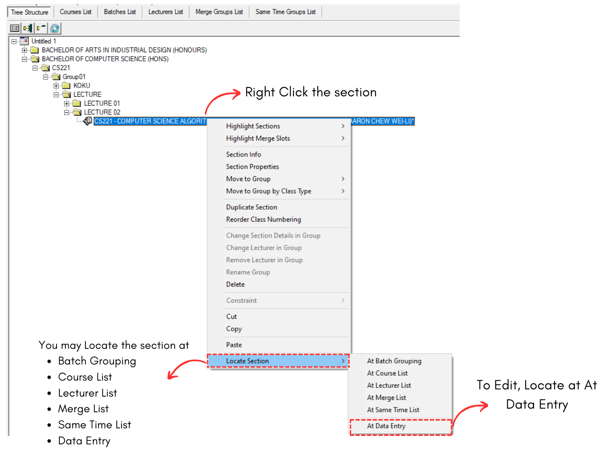Click the LECTURE 01 folder icon

77,103
